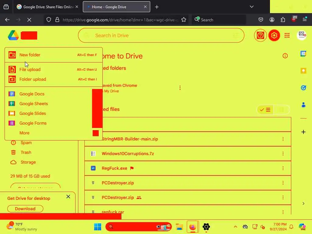Open Google Calendar side panel icon

(x=303, y=54)
